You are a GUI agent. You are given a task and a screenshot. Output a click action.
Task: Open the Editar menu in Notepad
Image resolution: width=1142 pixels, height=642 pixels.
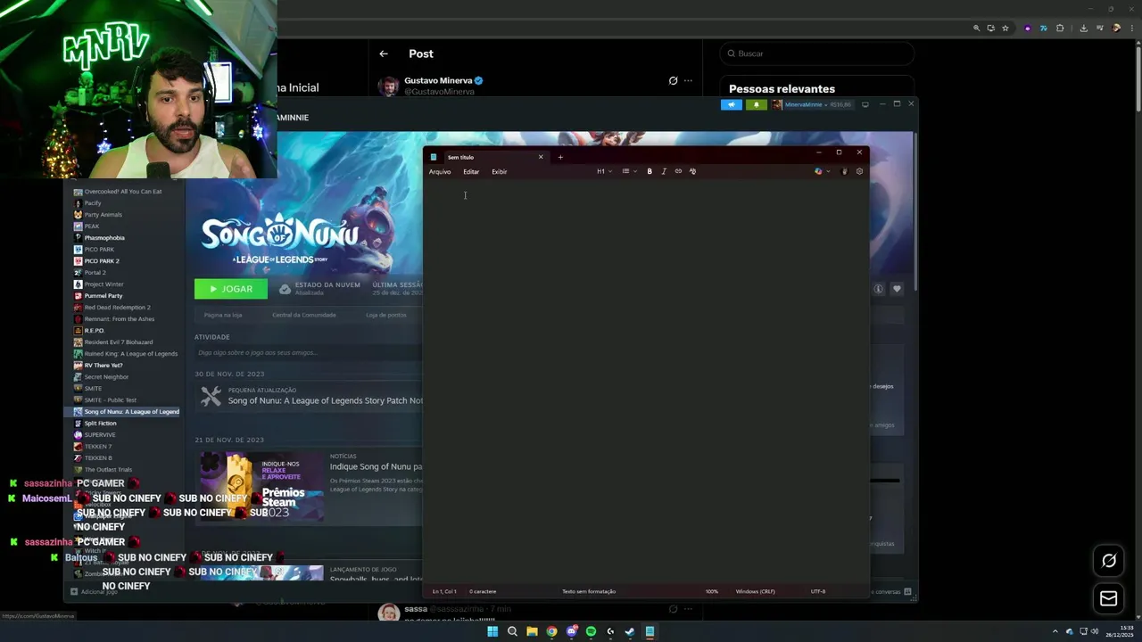(x=471, y=171)
